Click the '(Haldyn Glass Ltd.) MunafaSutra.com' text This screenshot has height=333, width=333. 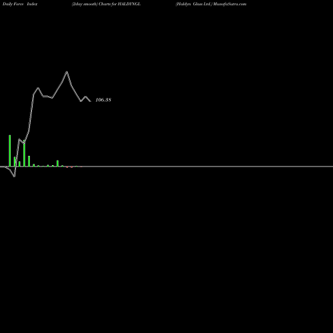pyautogui.click(x=211, y=4)
